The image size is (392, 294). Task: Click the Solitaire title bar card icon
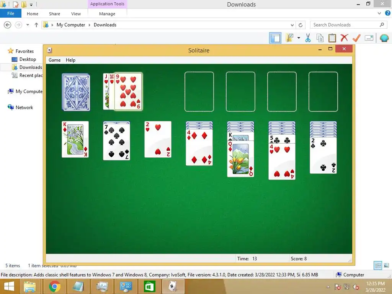coord(50,50)
